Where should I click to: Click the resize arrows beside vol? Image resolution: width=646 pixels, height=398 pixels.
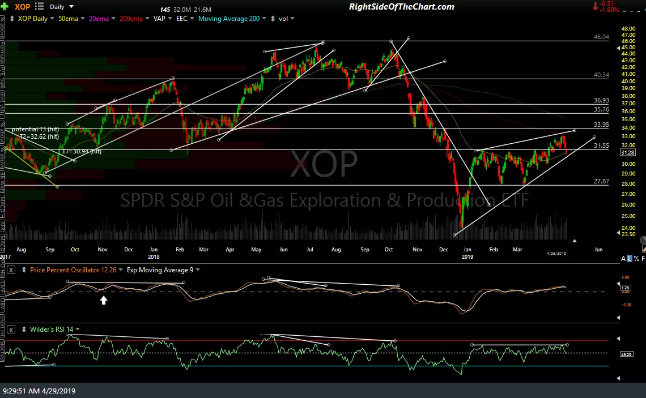(273, 19)
